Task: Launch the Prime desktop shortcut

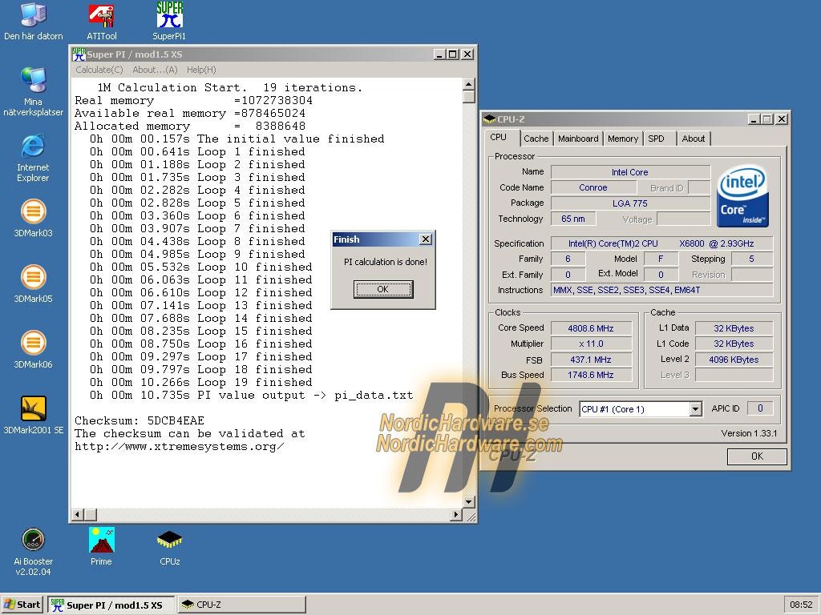Action: click(101, 541)
